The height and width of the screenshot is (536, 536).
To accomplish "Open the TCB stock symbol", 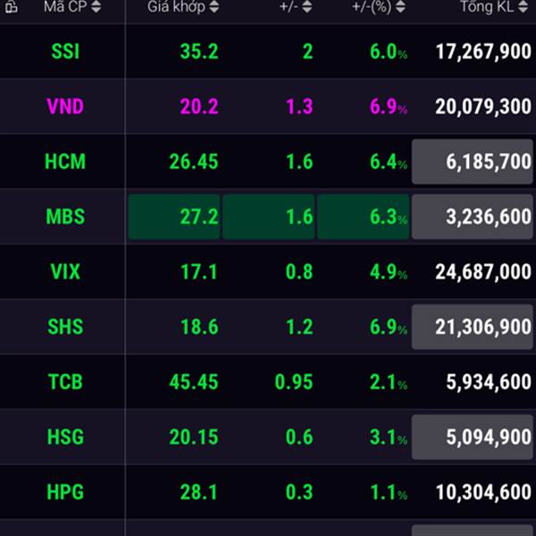I will (x=65, y=381).
